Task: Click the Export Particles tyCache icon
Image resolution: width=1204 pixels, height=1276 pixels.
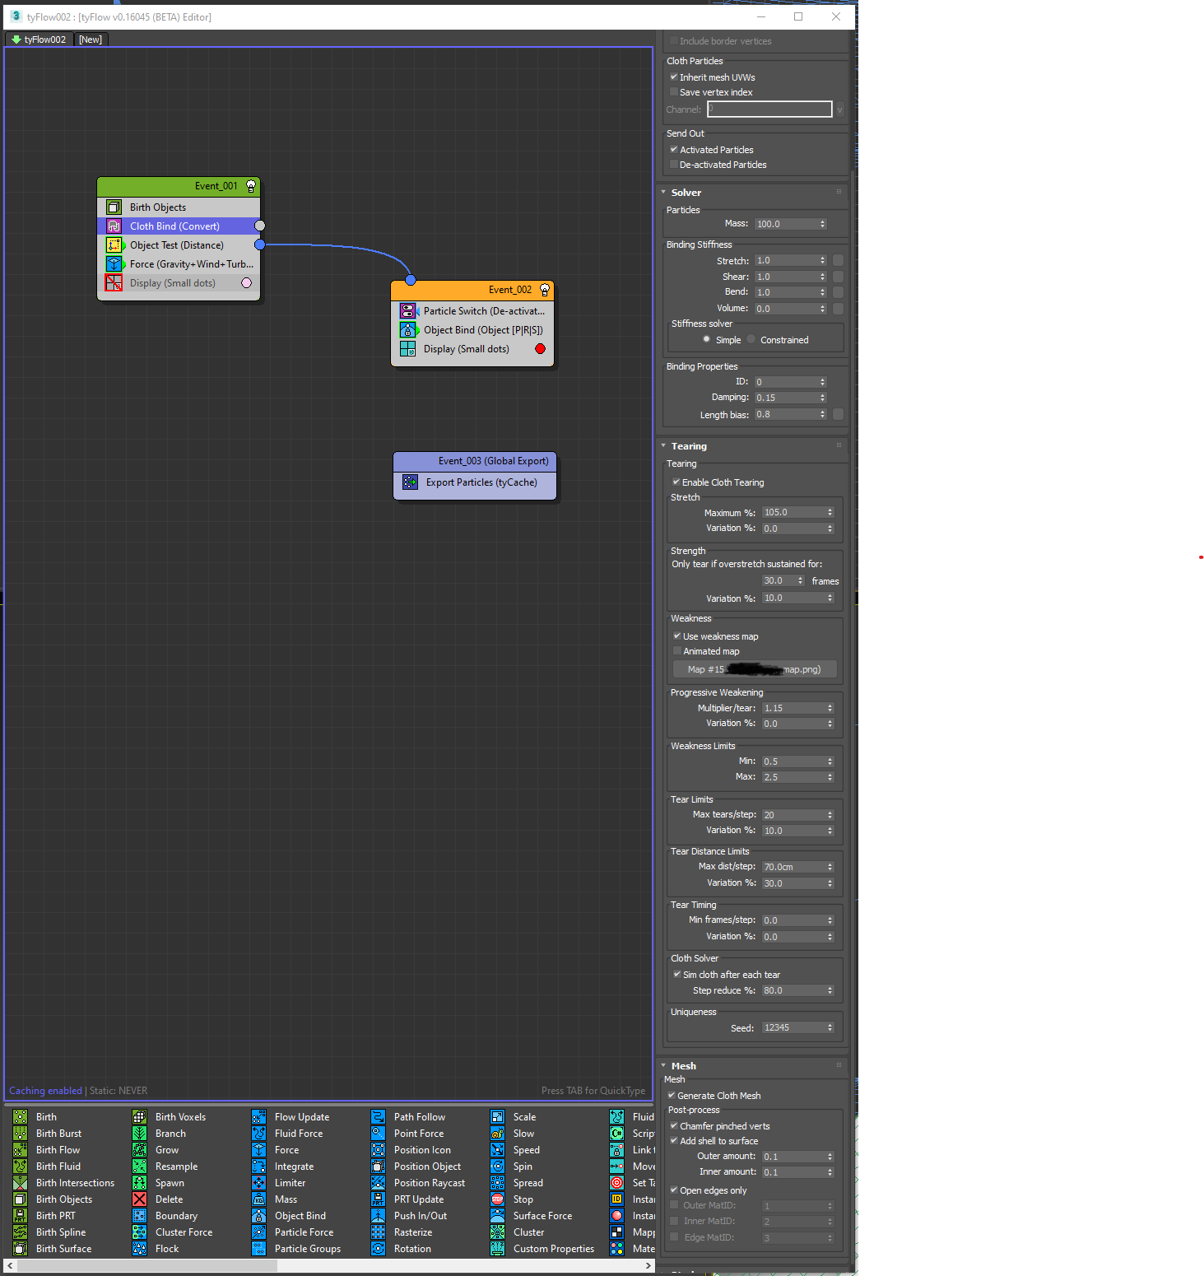Action: pyautogui.click(x=410, y=482)
